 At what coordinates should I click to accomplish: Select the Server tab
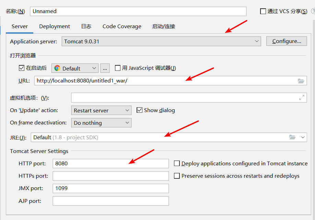[x=20, y=26]
